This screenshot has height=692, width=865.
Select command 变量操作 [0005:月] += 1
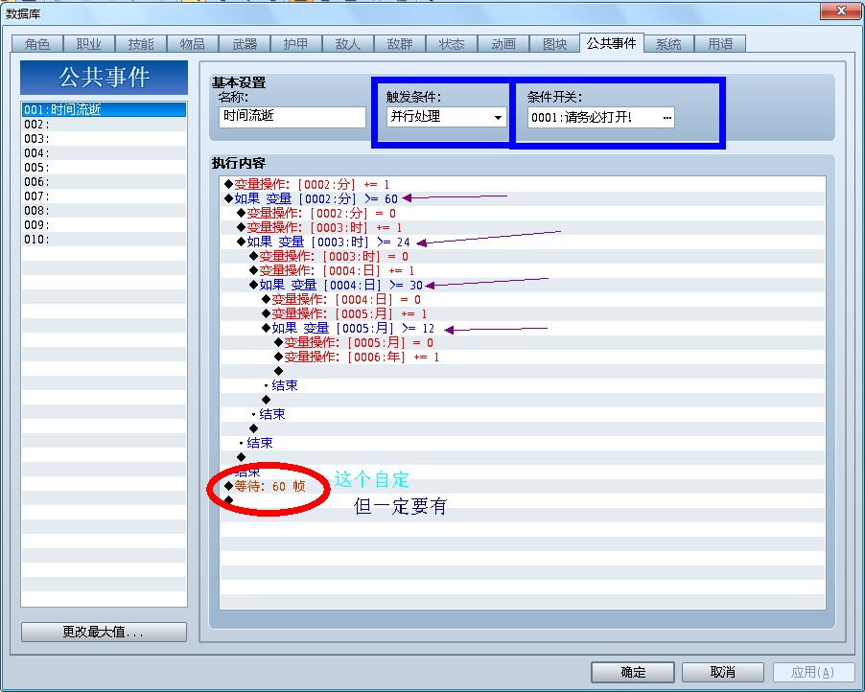[523, 313]
